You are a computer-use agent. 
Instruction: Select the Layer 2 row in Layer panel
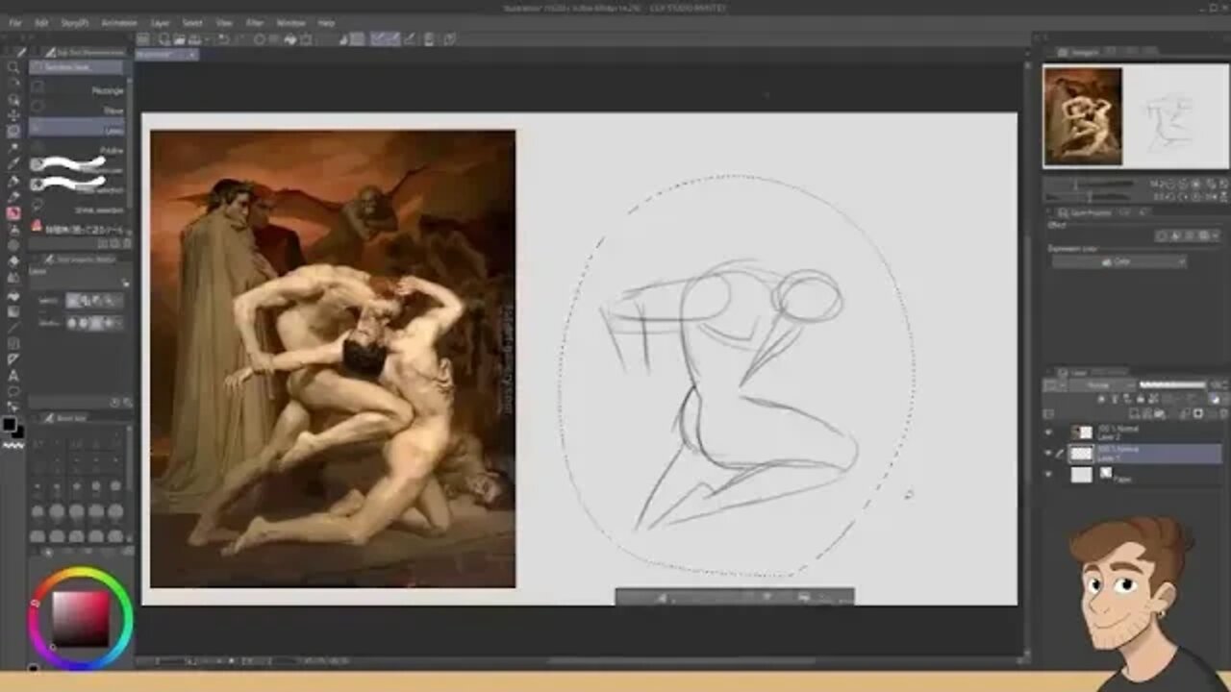tap(1135, 432)
